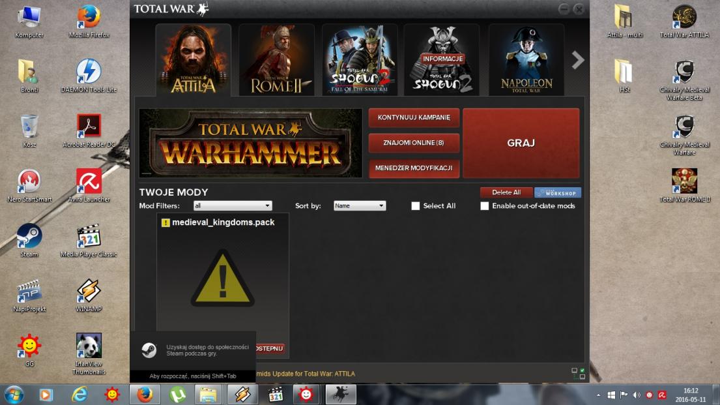The width and height of the screenshot is (720, 405).
Task: Delete all mods with Delete All
Action: (x=506, y=192)
